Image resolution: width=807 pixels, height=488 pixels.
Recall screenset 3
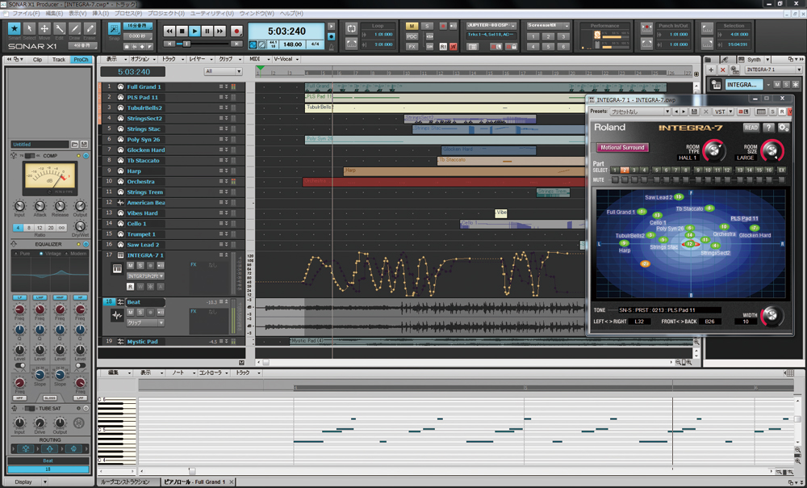pyautogui.click(x=563, y=36)
